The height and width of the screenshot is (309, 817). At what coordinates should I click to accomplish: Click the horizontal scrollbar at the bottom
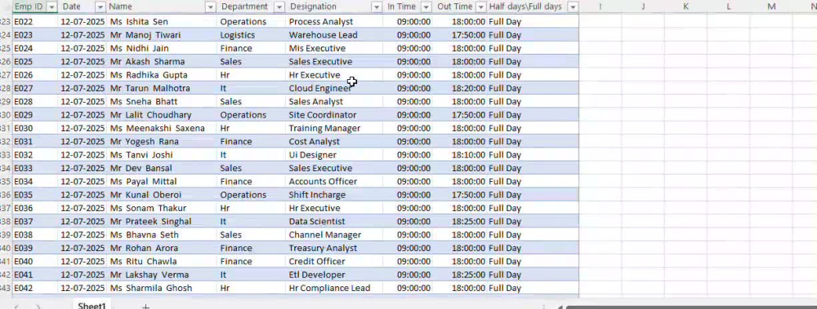click(x=691, y=307)
